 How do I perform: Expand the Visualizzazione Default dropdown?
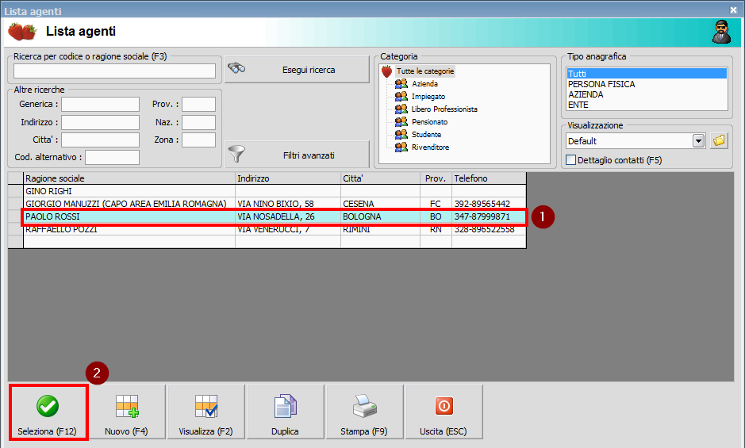click(698, 141)
